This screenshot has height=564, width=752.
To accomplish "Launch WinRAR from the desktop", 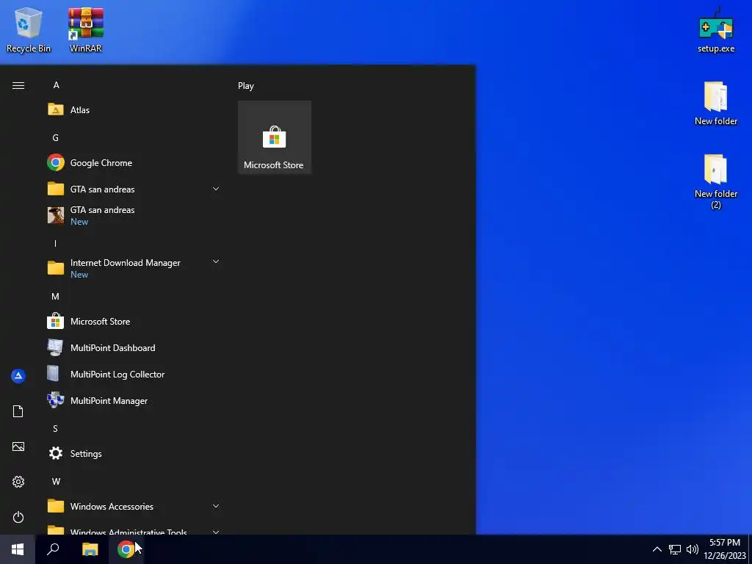I will coord(86,29).
